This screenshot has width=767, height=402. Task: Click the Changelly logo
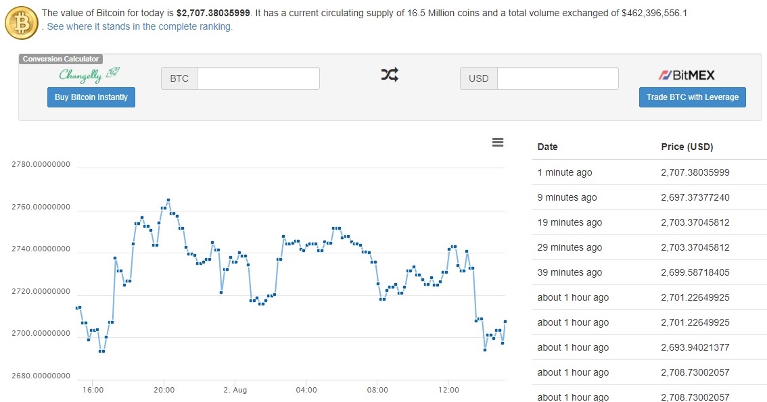(x=89, y=74)
